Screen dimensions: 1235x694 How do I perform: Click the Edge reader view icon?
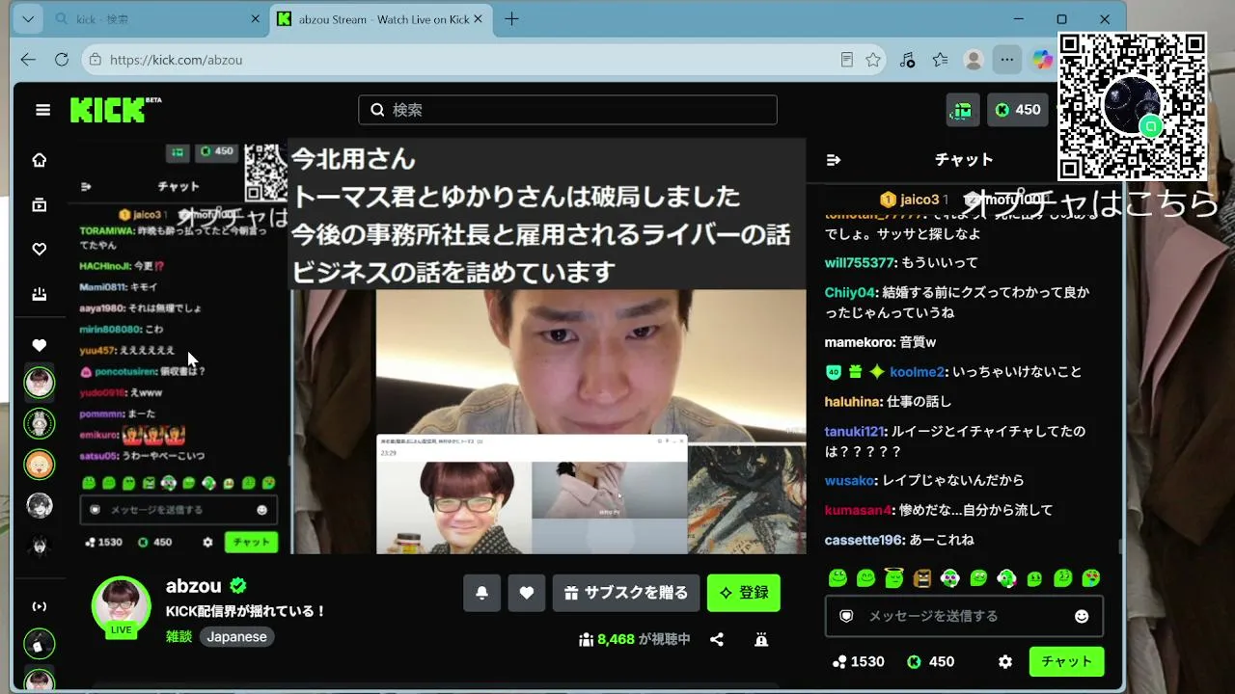[846, 60]
